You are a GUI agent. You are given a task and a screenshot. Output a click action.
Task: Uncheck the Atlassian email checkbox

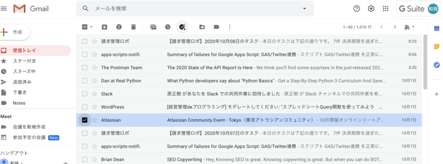tap(84, 120)
